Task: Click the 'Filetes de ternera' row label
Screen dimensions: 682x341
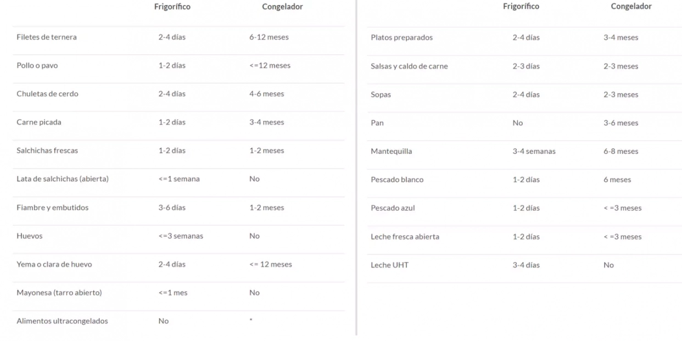Action: pyautogui.click(x=47, y=37)
